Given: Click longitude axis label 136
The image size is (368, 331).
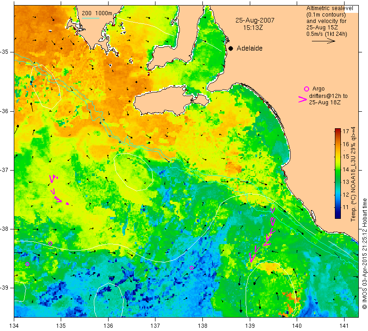Looking at the screenshot, I should pos(109,326).
